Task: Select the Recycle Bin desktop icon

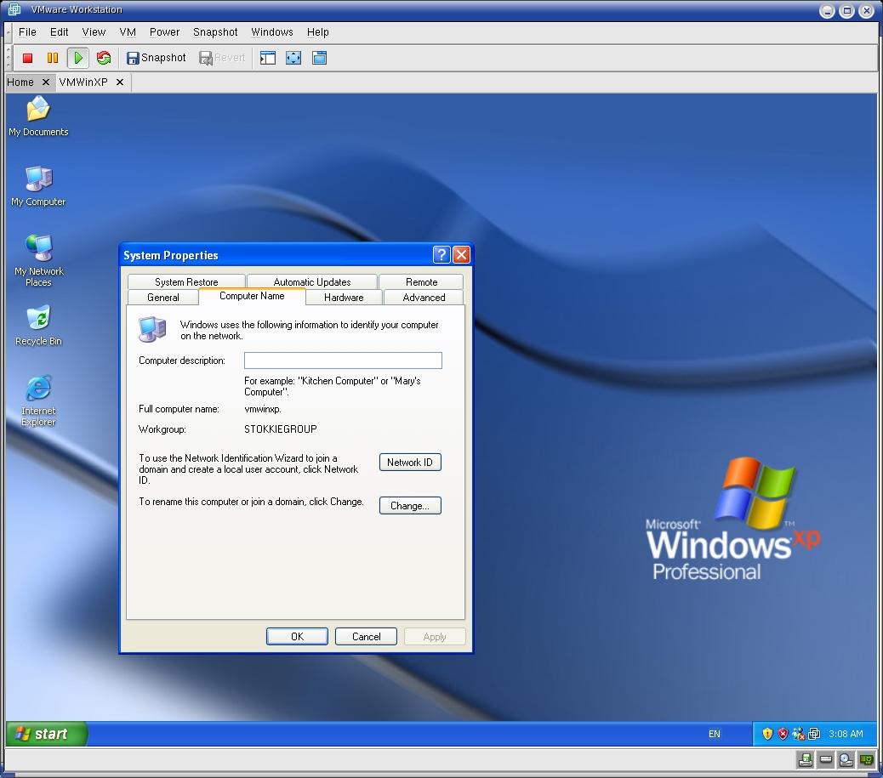Action: pos(38,326)
